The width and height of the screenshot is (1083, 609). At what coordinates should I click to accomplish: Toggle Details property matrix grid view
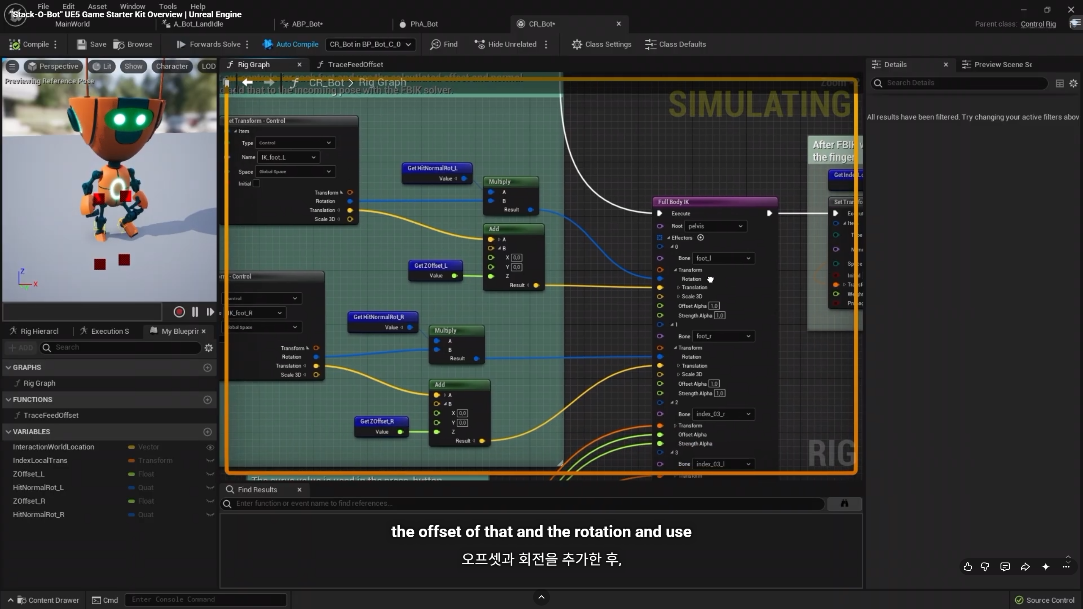tap(1060, 83)
